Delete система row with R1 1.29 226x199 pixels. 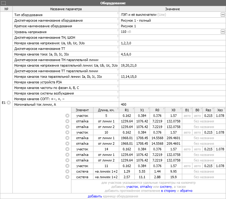pos(67,171)
